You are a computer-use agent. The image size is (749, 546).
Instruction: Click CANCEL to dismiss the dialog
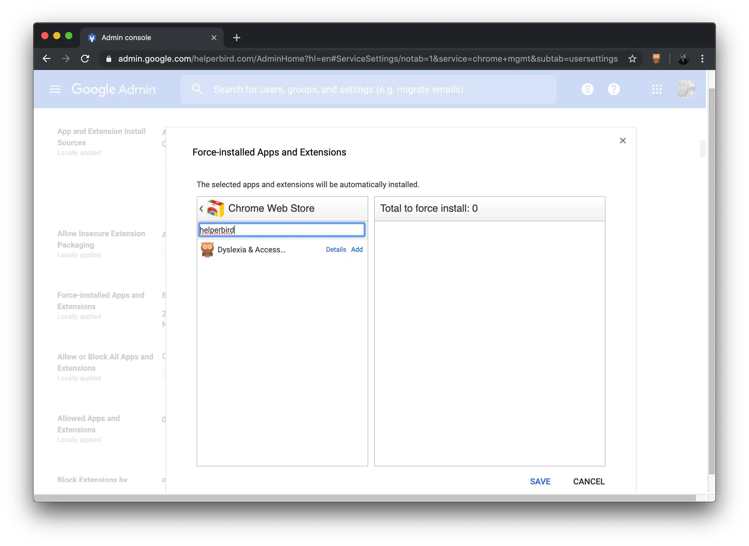click(x=588, y=481)
